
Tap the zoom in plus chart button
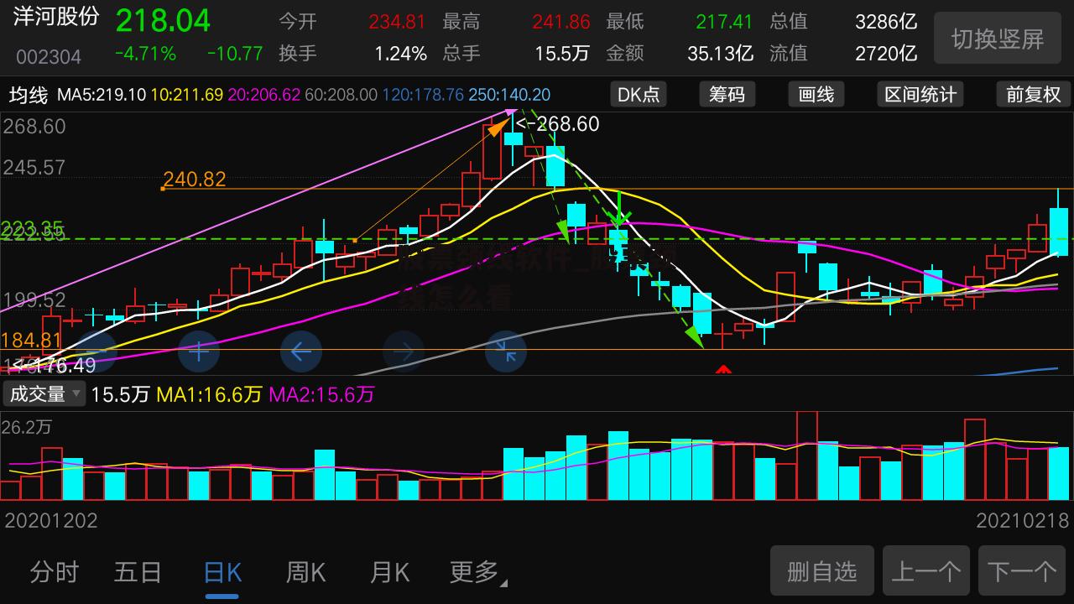click(x=198, y=352)
